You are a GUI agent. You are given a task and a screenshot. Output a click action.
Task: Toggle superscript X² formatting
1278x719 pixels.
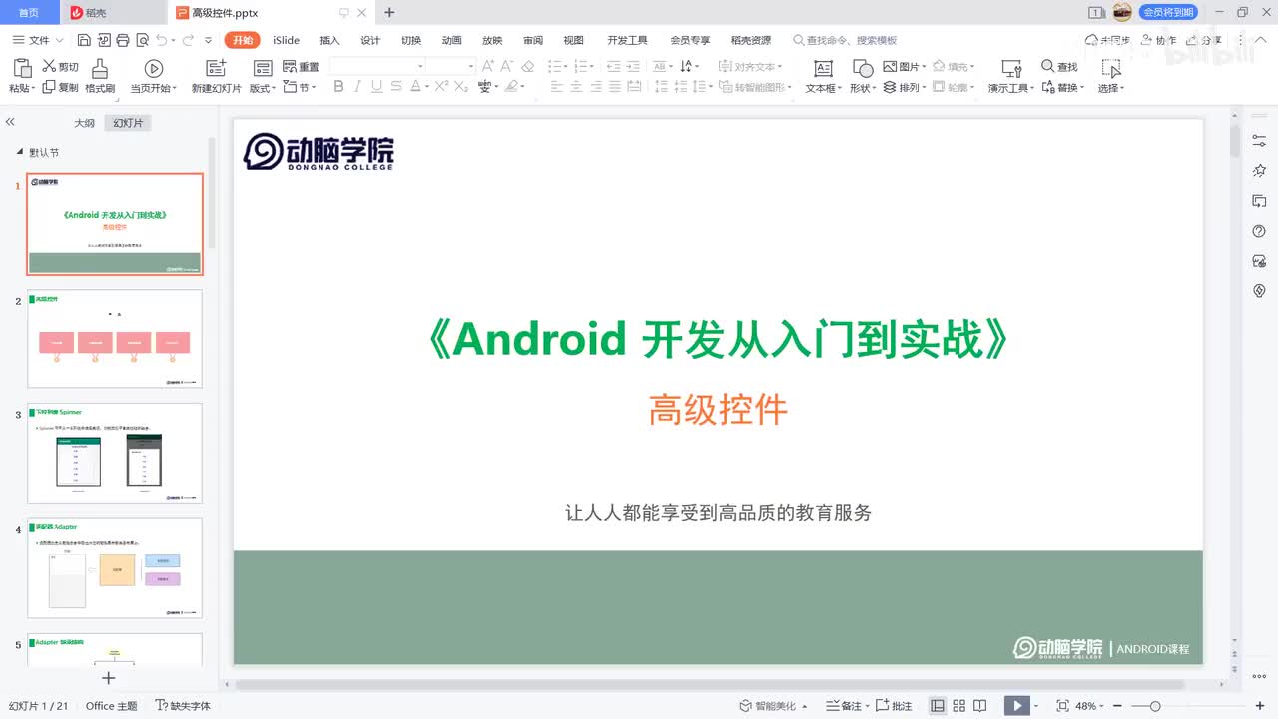click(441, 87)
